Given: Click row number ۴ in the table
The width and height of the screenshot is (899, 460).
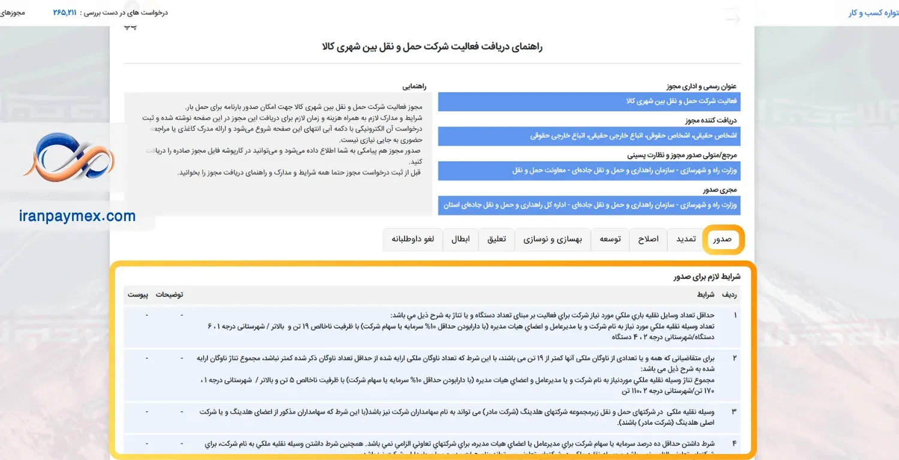Looking at the screenshot, I should [x=735, y=444].
